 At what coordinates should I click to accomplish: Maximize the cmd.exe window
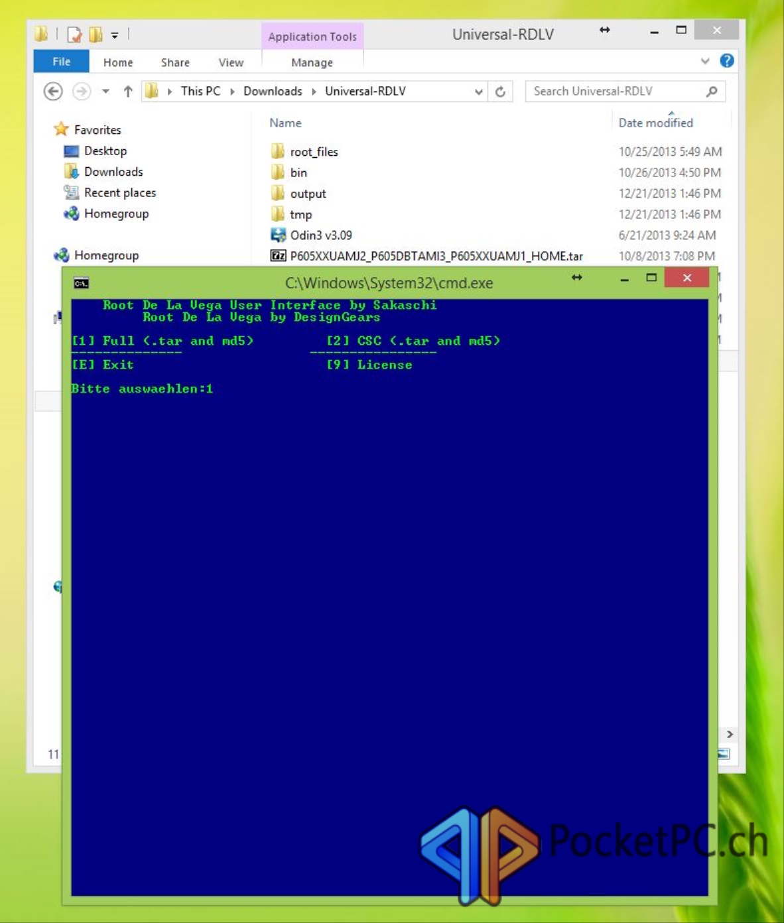pyautogui.click(x=651, y=278)
